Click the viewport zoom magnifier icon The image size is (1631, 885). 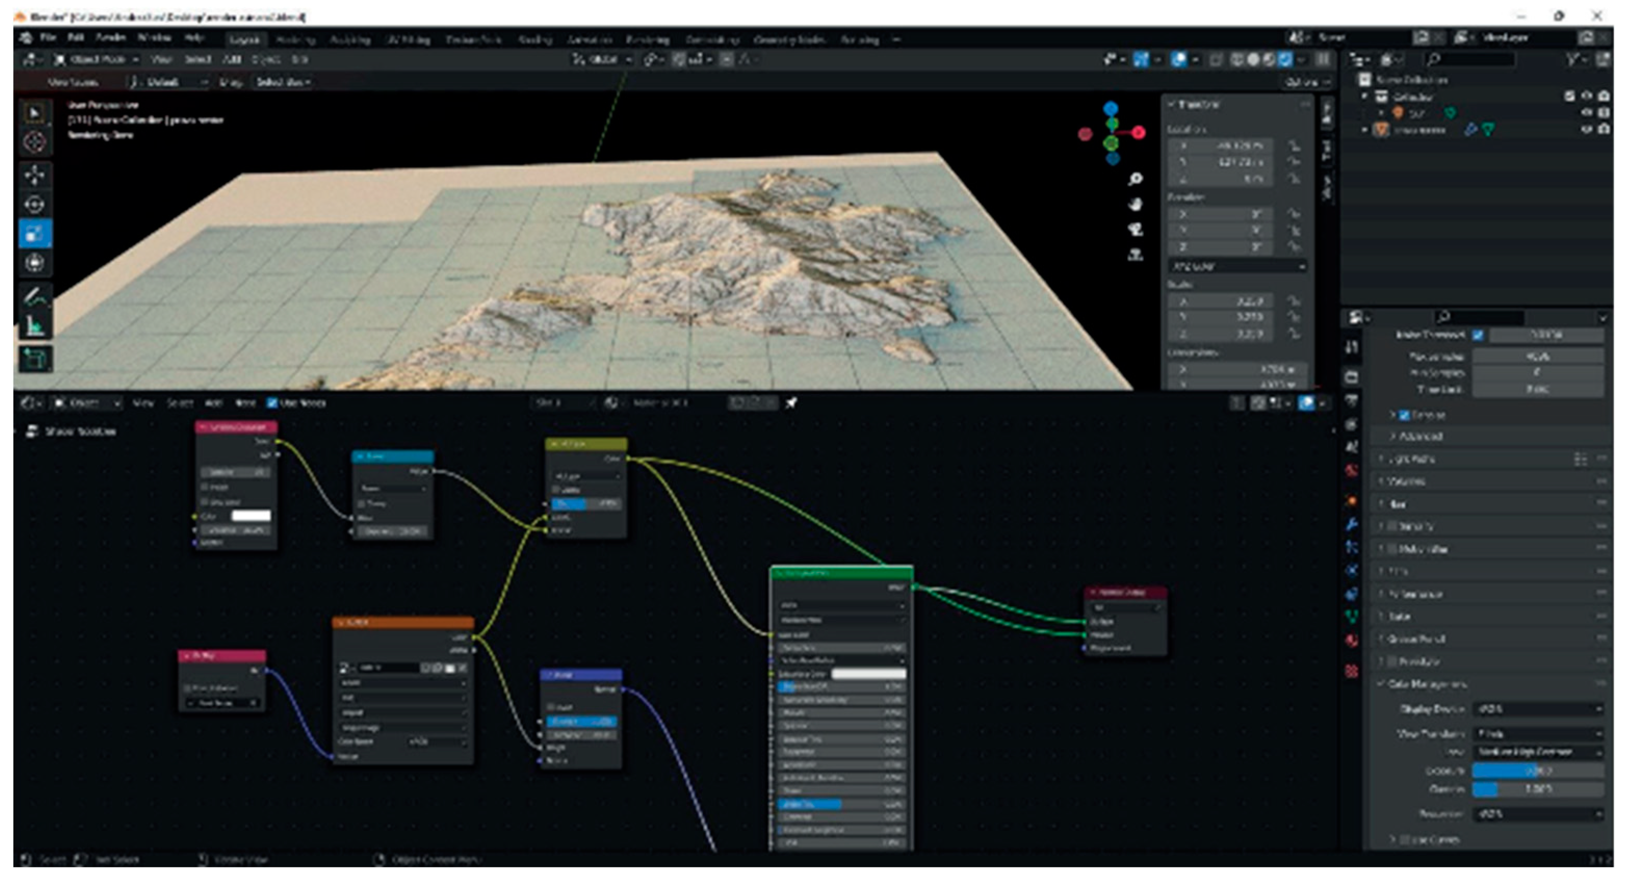click(1135, 179)
